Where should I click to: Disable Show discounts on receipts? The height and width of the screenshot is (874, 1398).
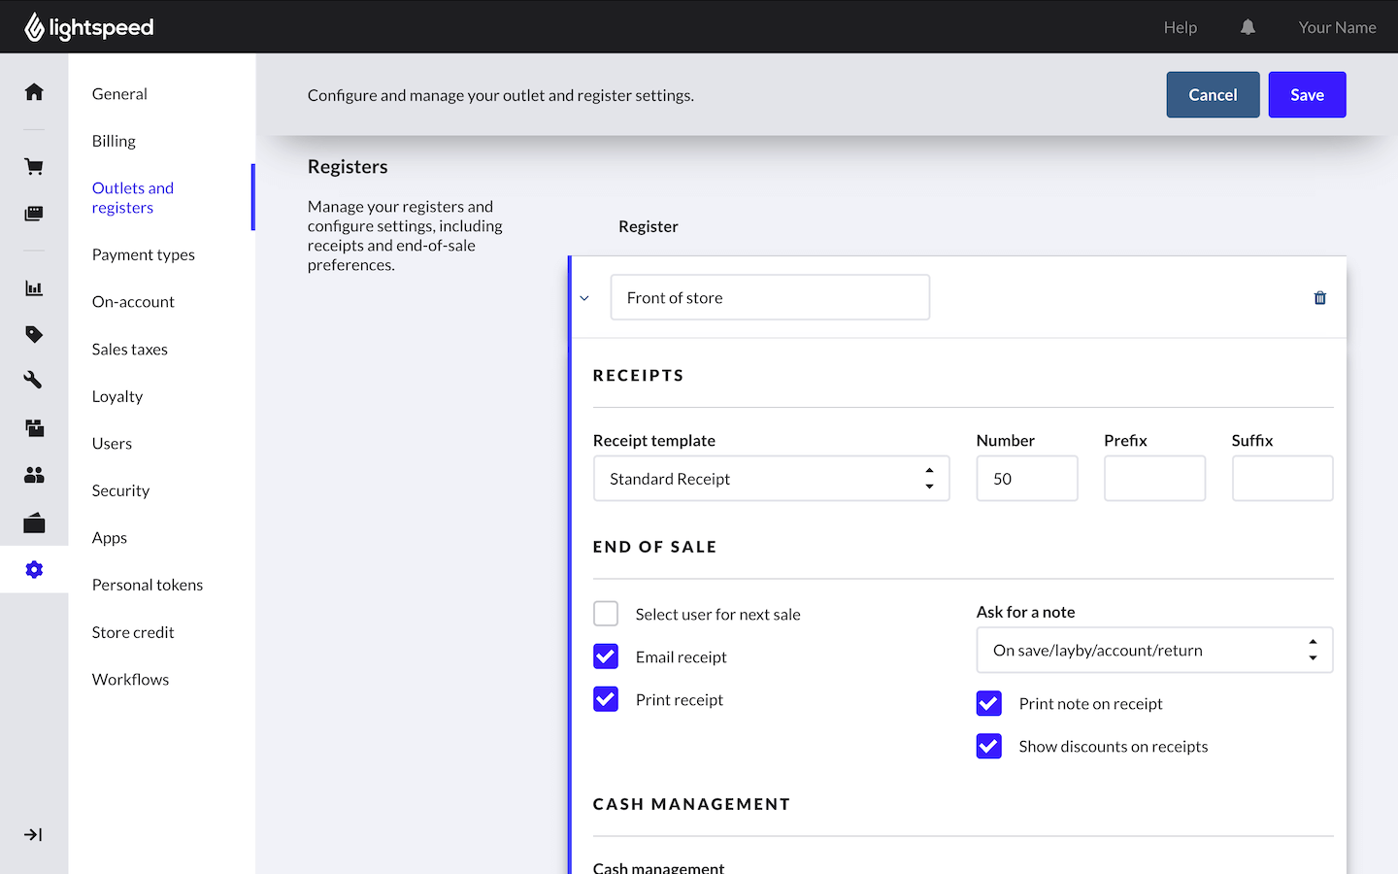click(988, 746)
